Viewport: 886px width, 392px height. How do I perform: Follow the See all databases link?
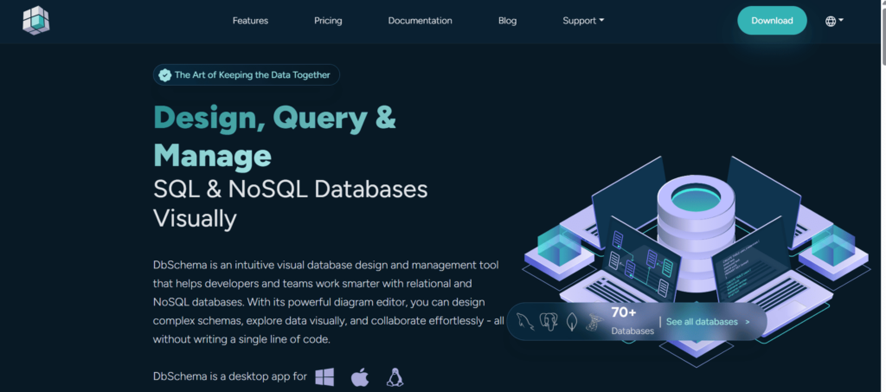pos(707,322)
